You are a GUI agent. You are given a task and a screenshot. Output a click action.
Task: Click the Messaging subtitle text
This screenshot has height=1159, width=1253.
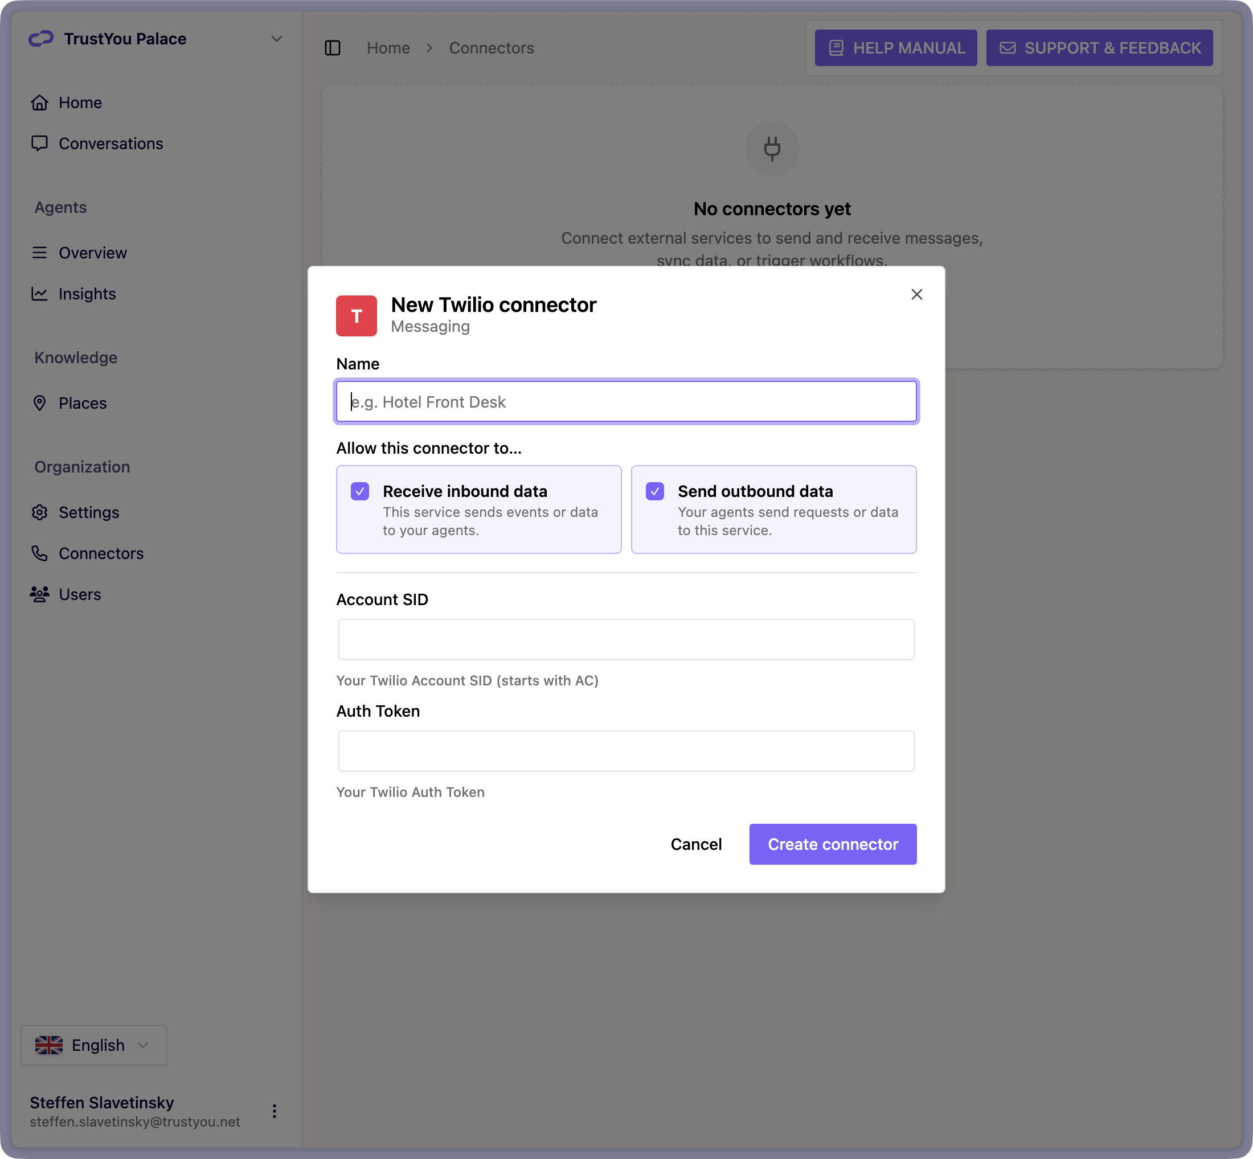431,327
